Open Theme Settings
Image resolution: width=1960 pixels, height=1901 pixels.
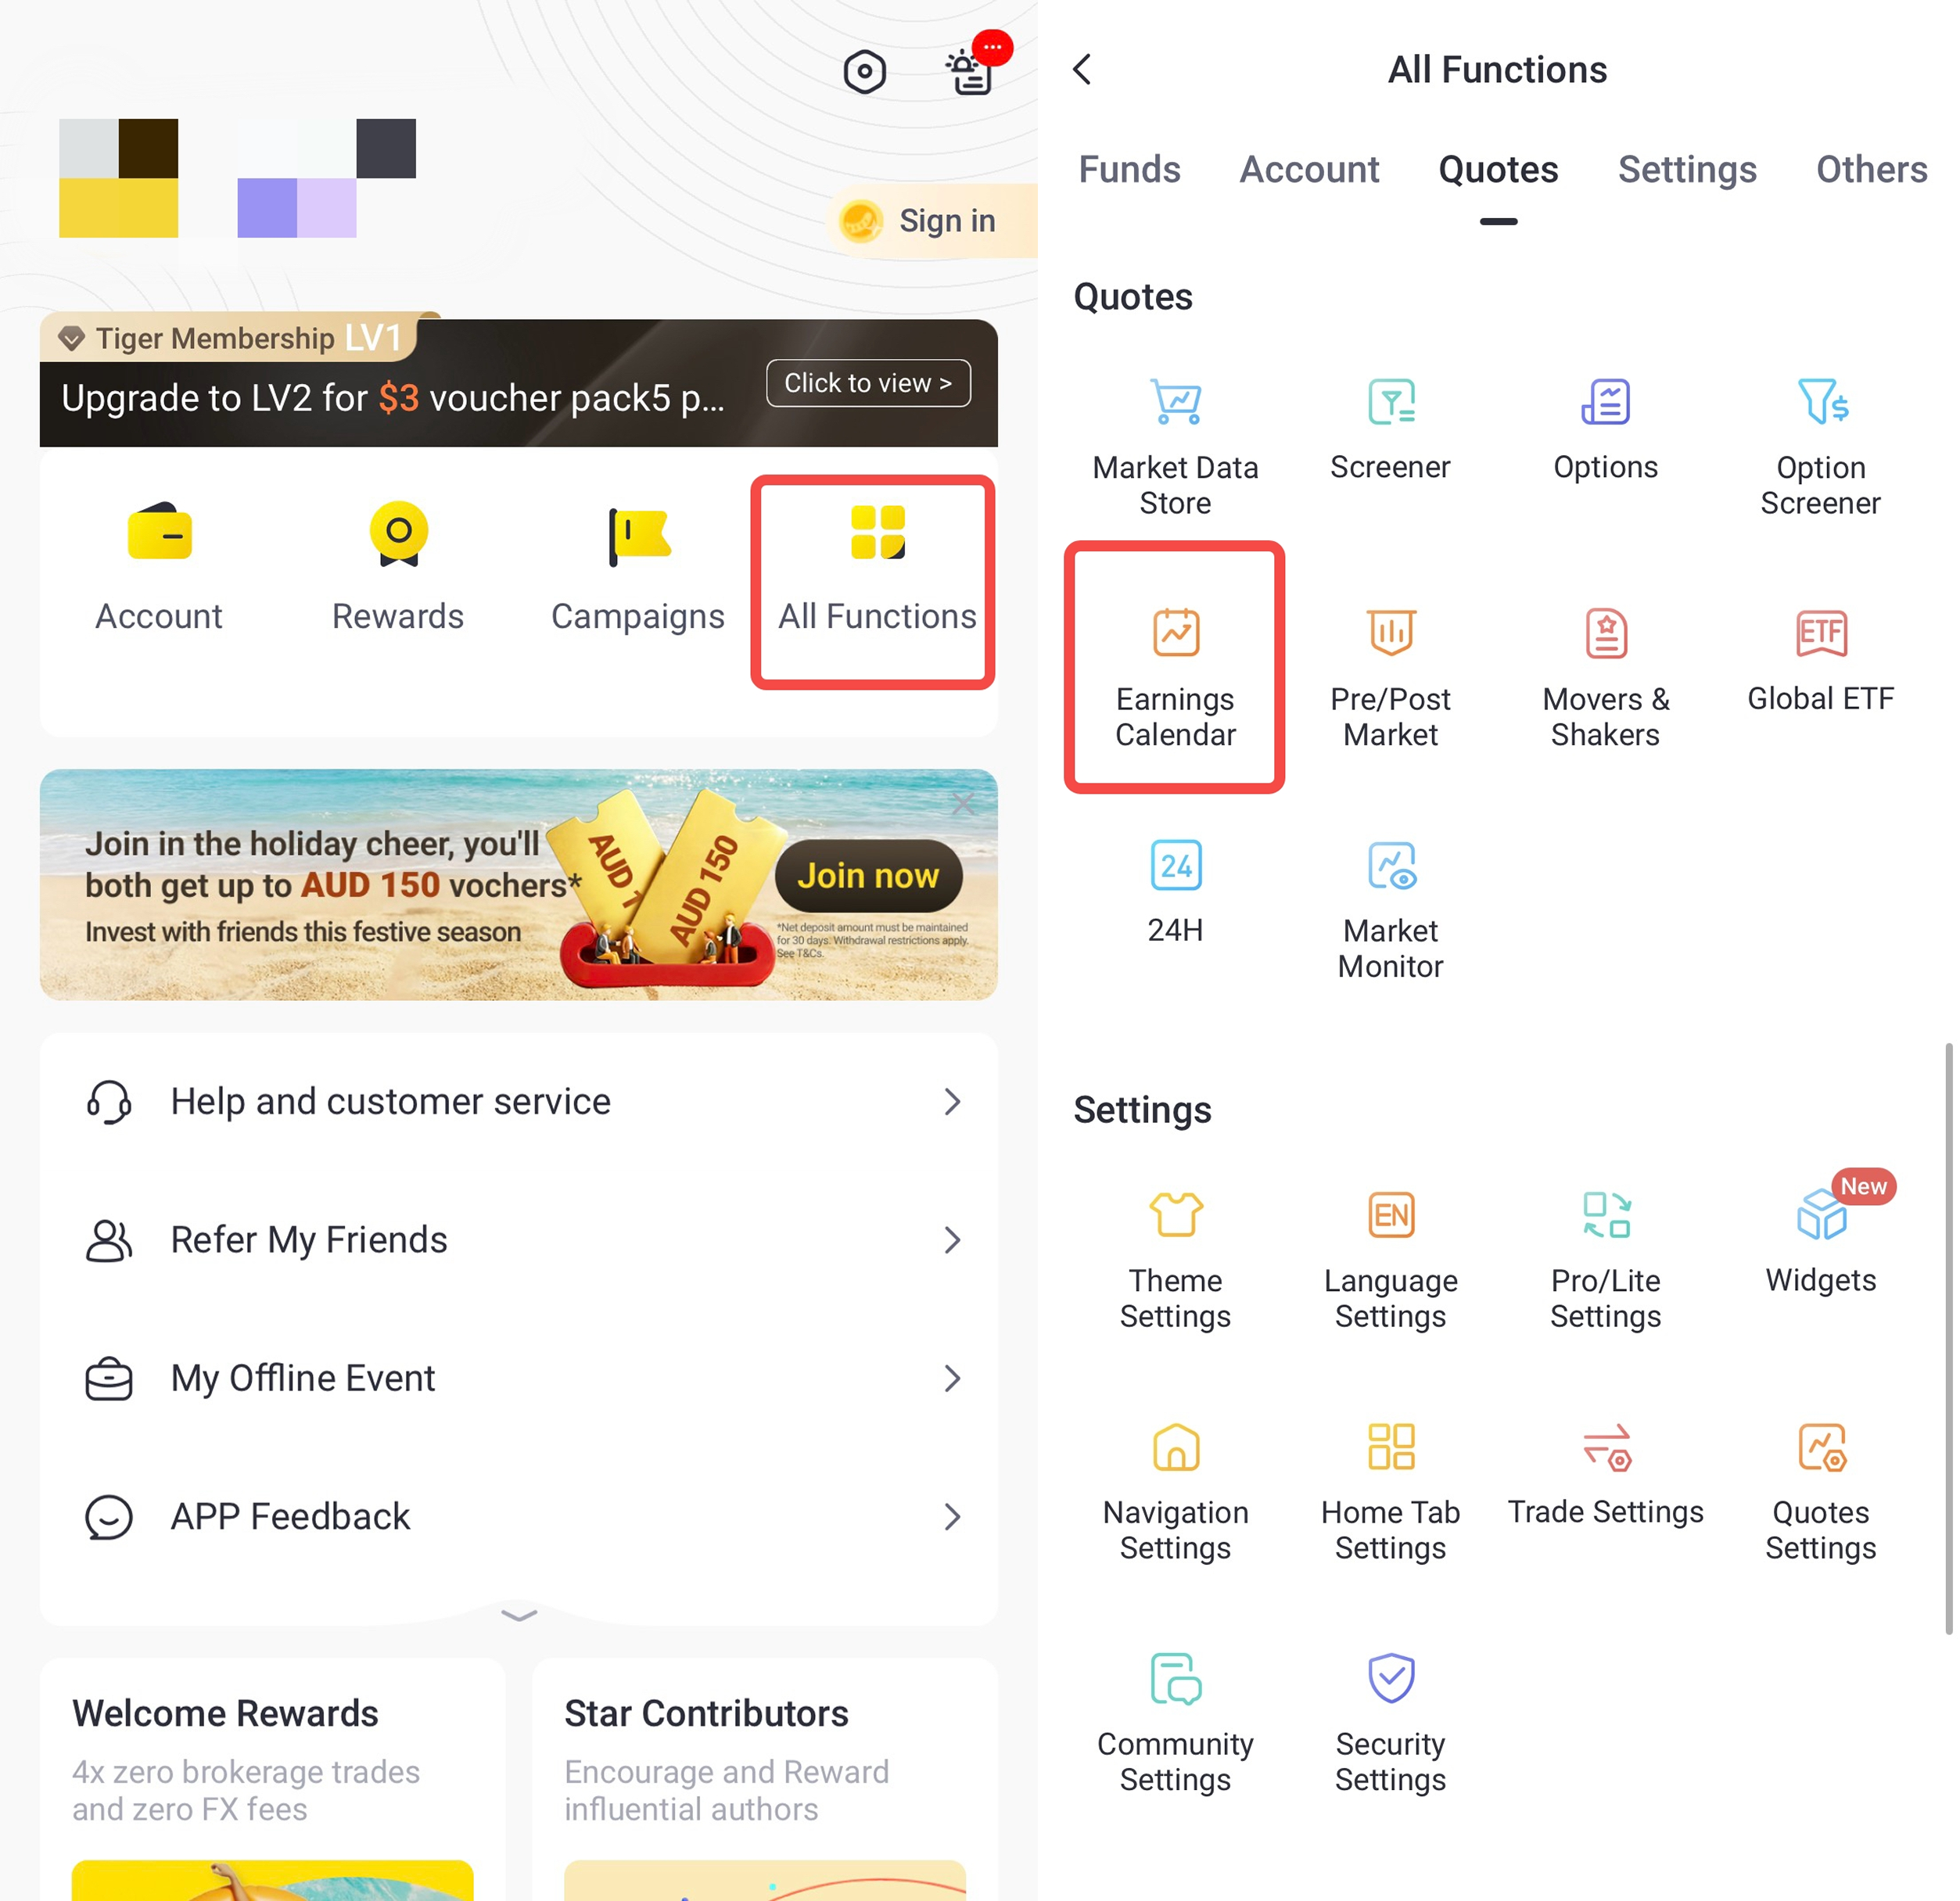1175,1260
